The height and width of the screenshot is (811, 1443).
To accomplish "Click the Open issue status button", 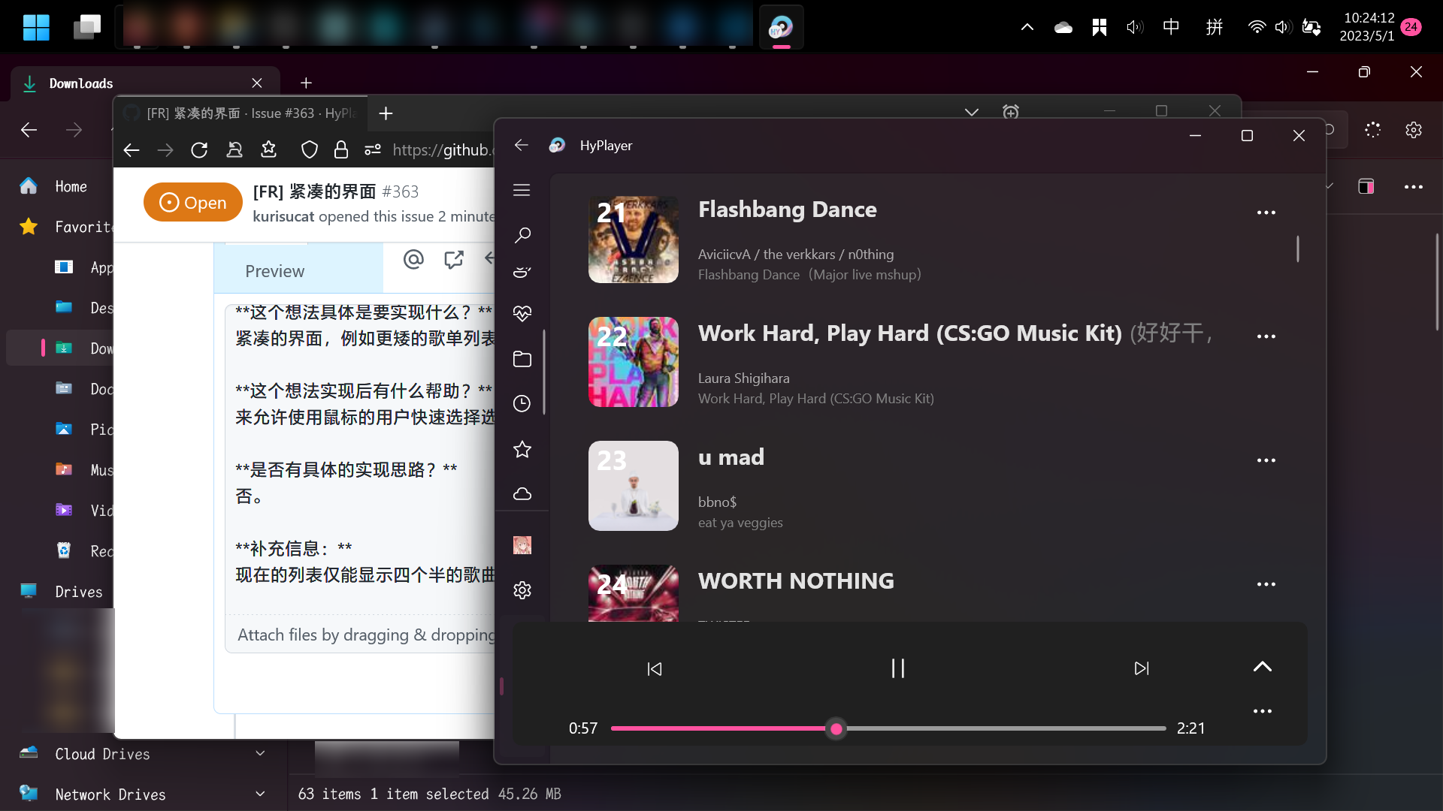I will (192, 201).
